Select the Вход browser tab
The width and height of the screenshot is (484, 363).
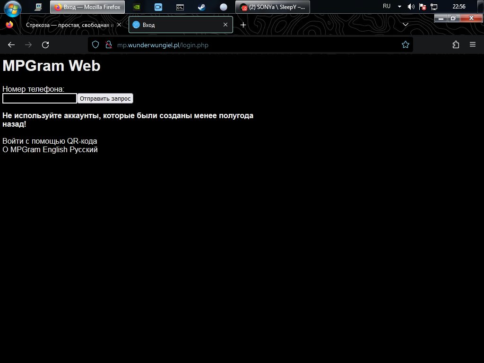[181, 25]
